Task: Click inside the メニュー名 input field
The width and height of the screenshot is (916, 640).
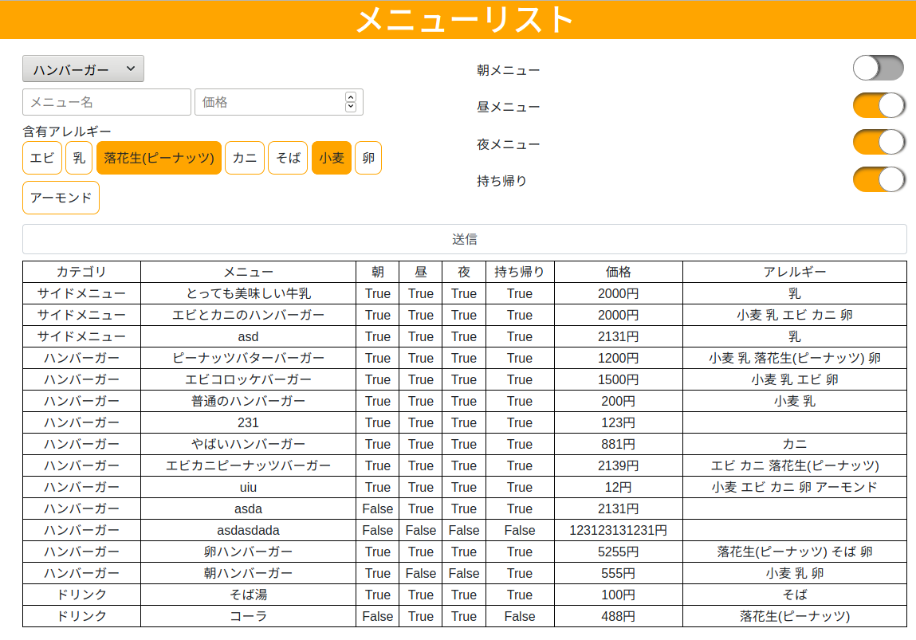Action: [x=106, y=102]
